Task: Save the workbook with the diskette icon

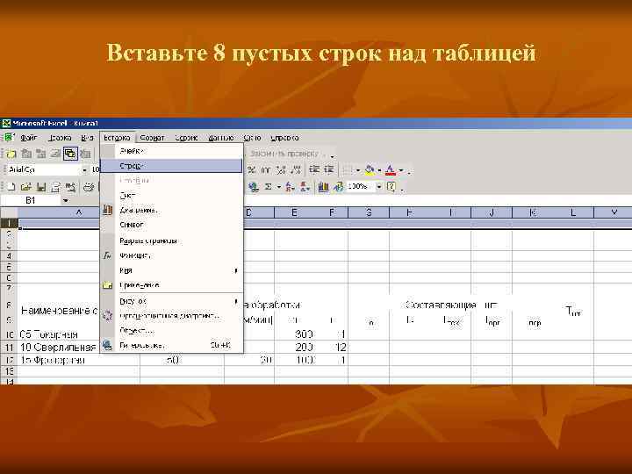Action: (x=40, y=187)
